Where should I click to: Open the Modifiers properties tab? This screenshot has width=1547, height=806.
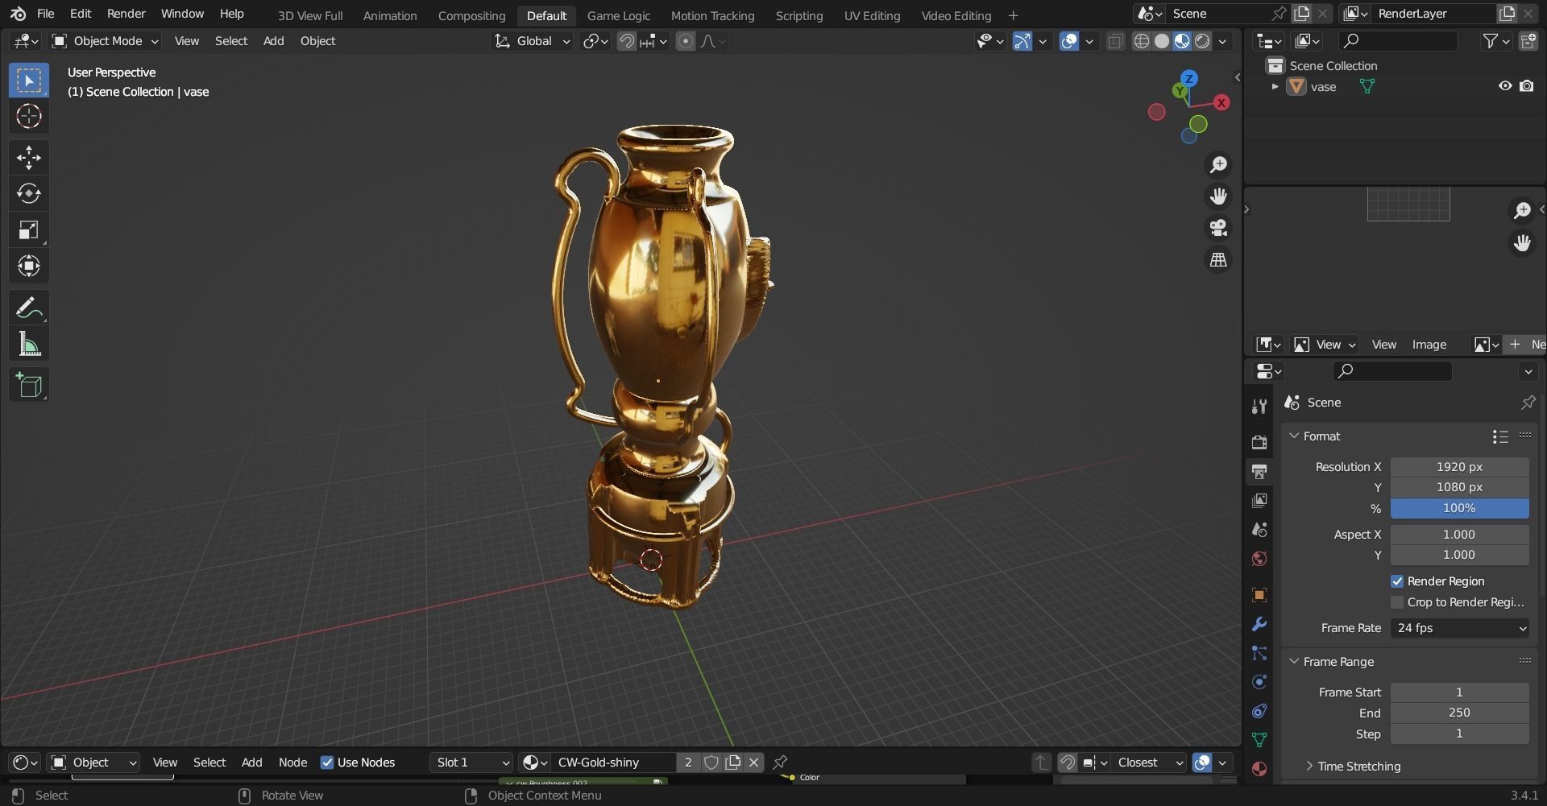pyautogui.click(x=1259, y=624)
